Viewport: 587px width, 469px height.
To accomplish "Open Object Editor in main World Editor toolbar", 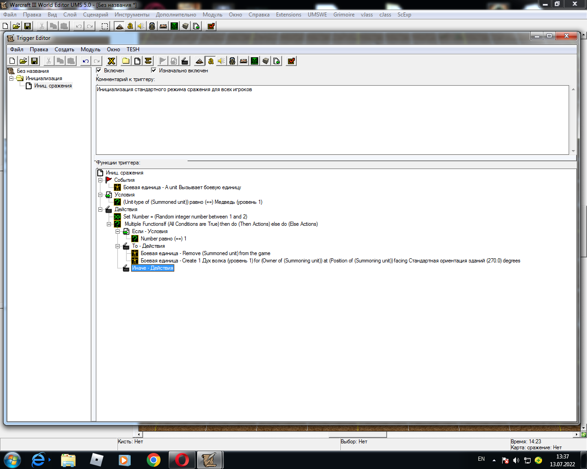I will tap(152, 26).
